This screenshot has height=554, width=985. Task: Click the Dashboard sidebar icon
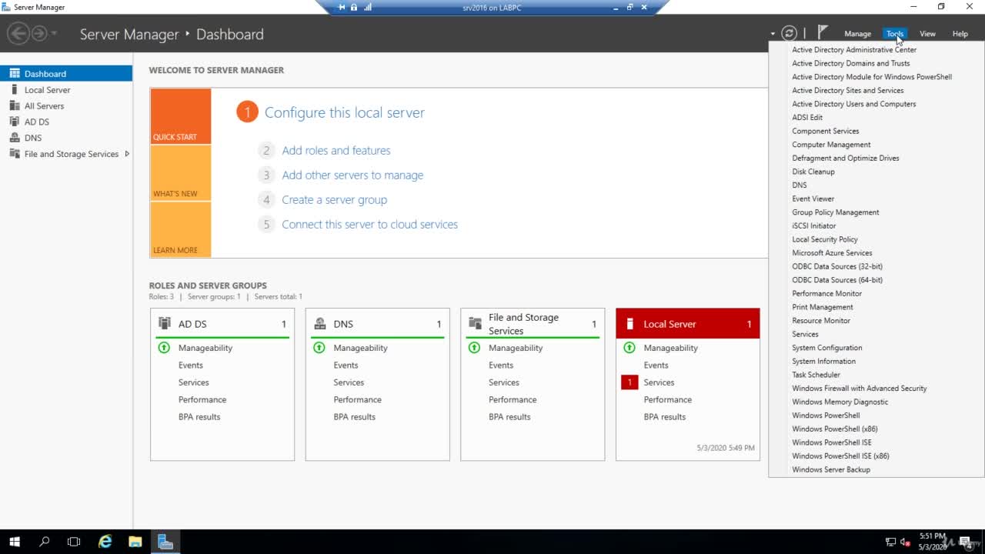[x=15, y=74]
